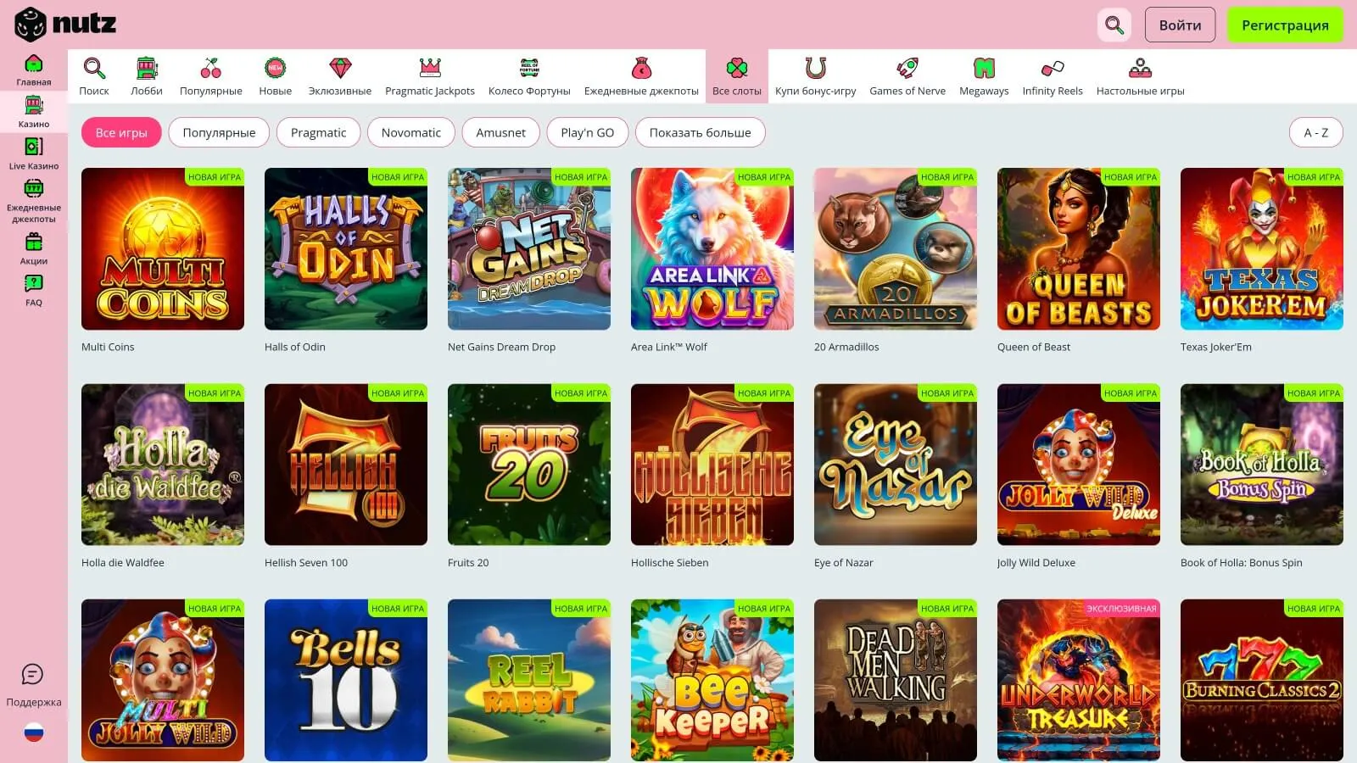Viewport: 1357px width, 763px height.
Task: Filter by Популярные pill
Action: (x=219, y=132)
